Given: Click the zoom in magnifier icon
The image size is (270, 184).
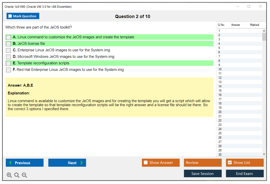Looking at the screenshot, I should click(x=9, y=175).
